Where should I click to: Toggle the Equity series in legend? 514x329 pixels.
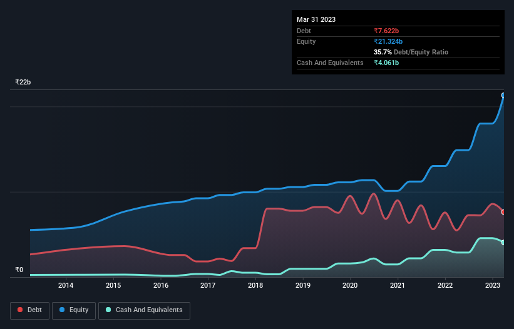click(74, 310)
